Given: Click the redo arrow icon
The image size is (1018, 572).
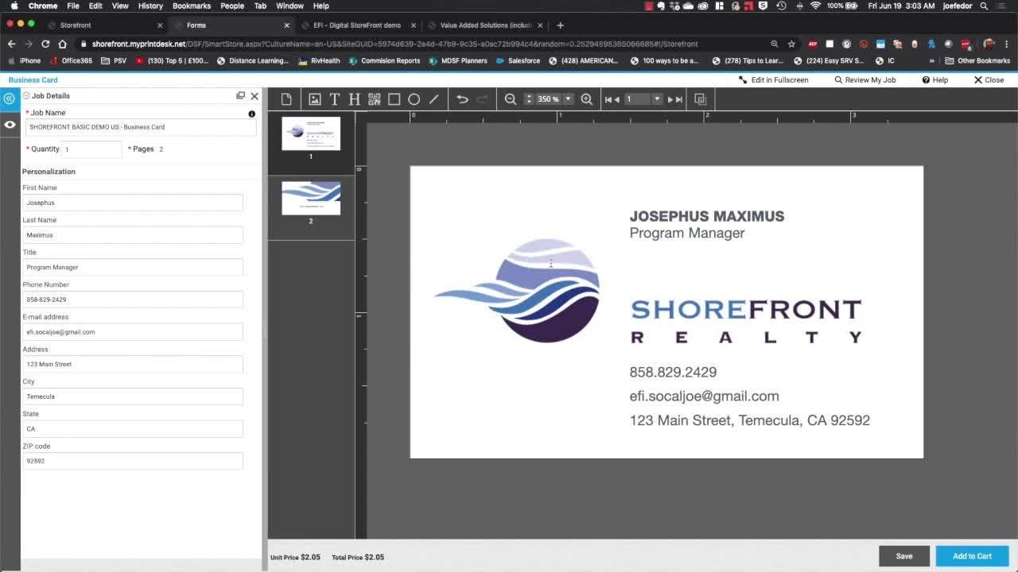Looking at the screenshot, I should [x=482, y=99].
